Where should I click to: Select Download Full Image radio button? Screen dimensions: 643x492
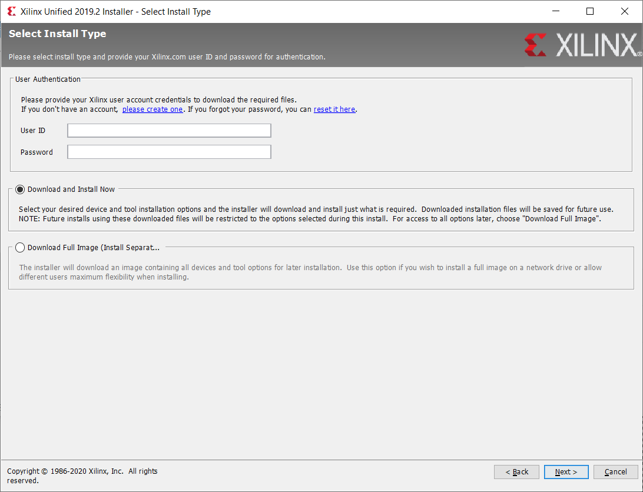(19, 248)
